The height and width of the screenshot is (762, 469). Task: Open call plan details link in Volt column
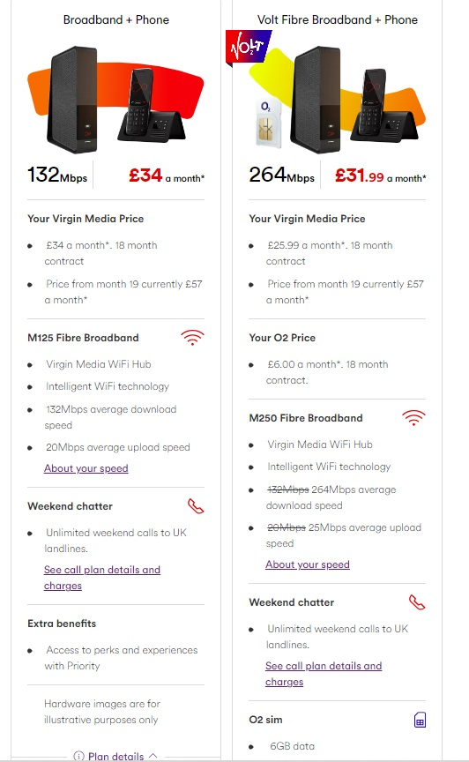click(324, 674)
